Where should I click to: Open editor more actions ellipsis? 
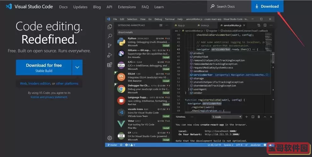pos(271,25)
